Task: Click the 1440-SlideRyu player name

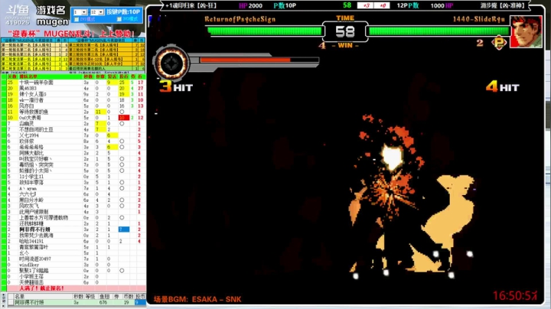Action: pyautogui.click(x=478, y=19)
